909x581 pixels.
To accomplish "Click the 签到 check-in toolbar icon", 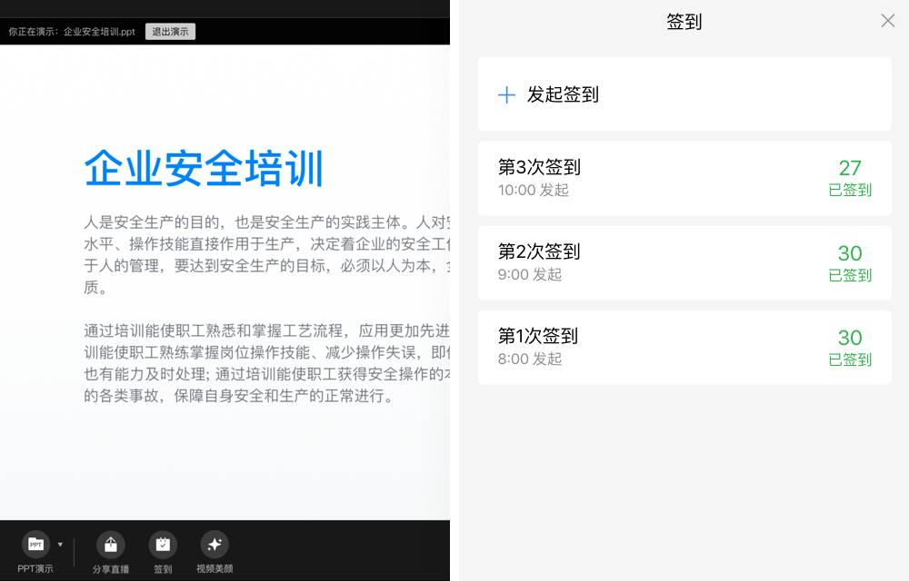I will 163,545.
